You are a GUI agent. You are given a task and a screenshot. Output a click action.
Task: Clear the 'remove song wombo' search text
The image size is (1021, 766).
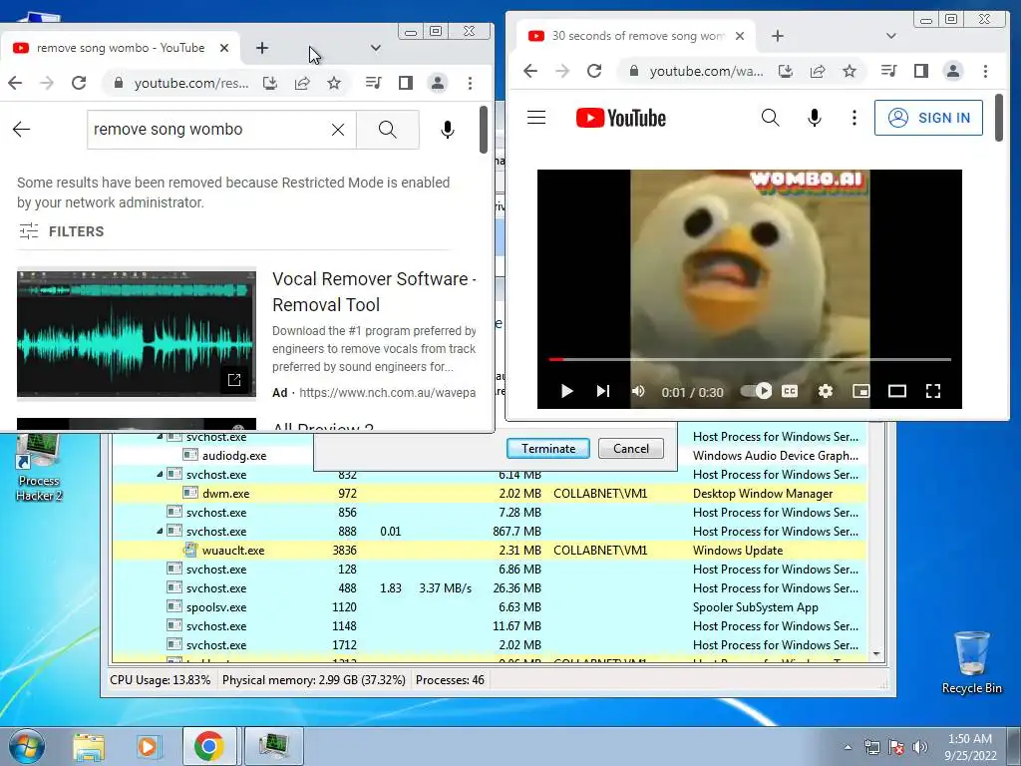(338, 130)
